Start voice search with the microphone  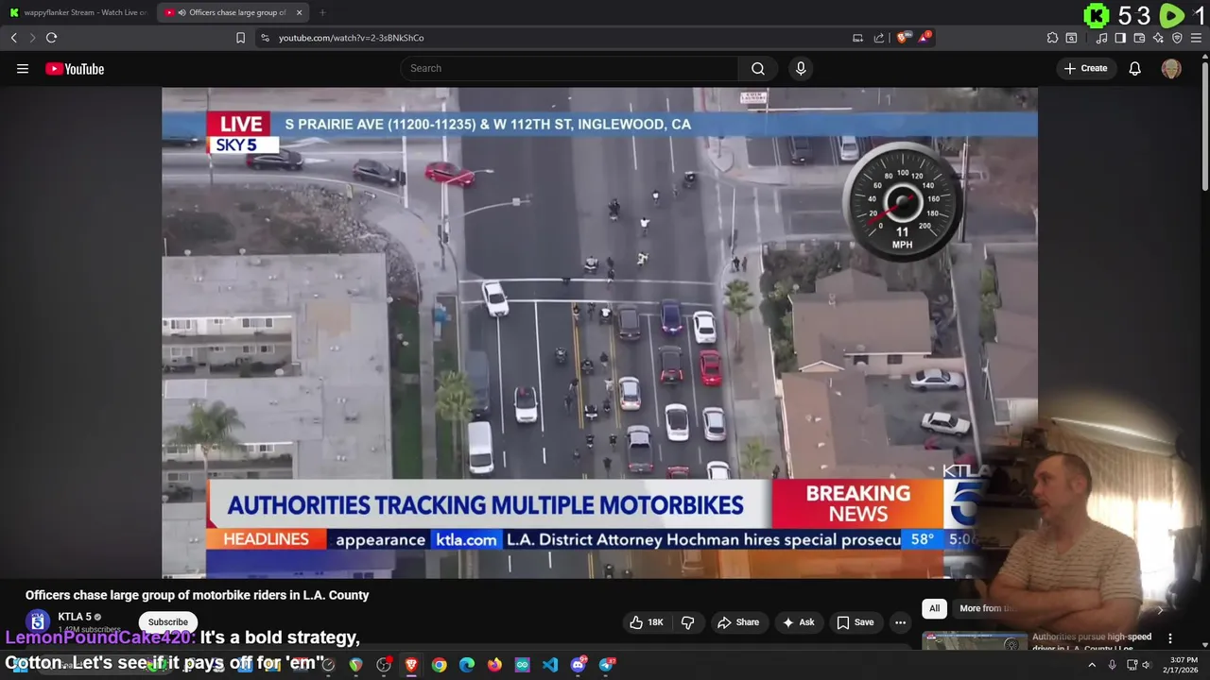(x=801, y=68)
